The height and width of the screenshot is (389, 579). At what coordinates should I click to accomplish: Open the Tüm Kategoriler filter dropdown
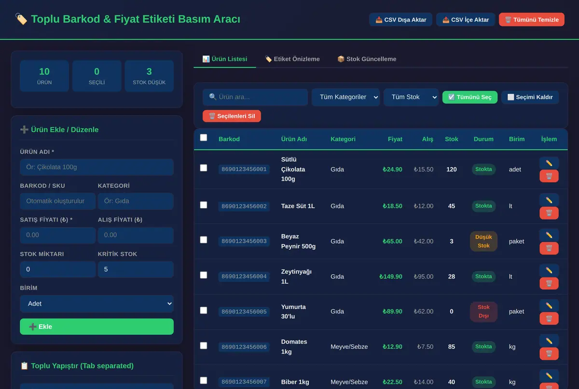click(345, 97)
